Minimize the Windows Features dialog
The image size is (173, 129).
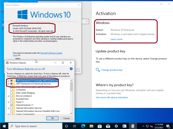tap(55, 63)
